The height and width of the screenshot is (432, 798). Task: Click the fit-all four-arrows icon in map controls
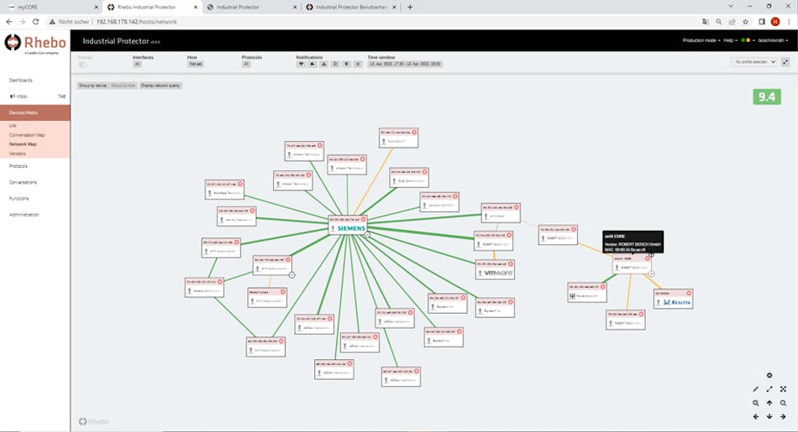click(x=783, y=389)
